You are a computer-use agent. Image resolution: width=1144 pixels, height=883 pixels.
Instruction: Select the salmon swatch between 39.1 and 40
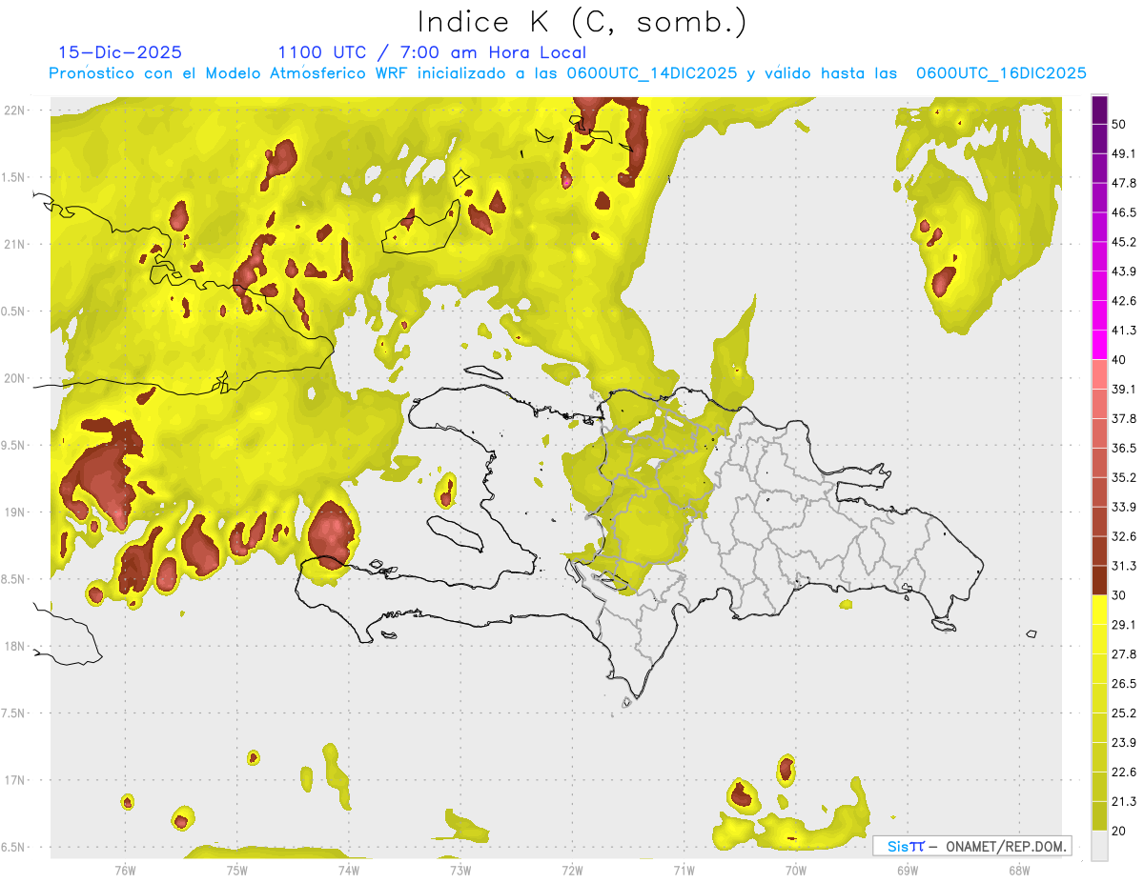tap(1099, 374)
